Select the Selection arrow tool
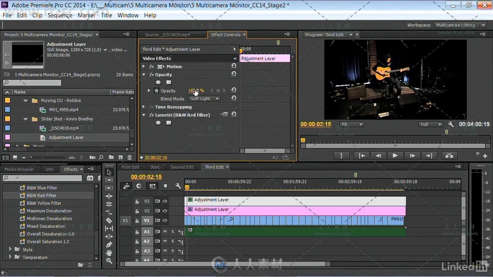 109,172
